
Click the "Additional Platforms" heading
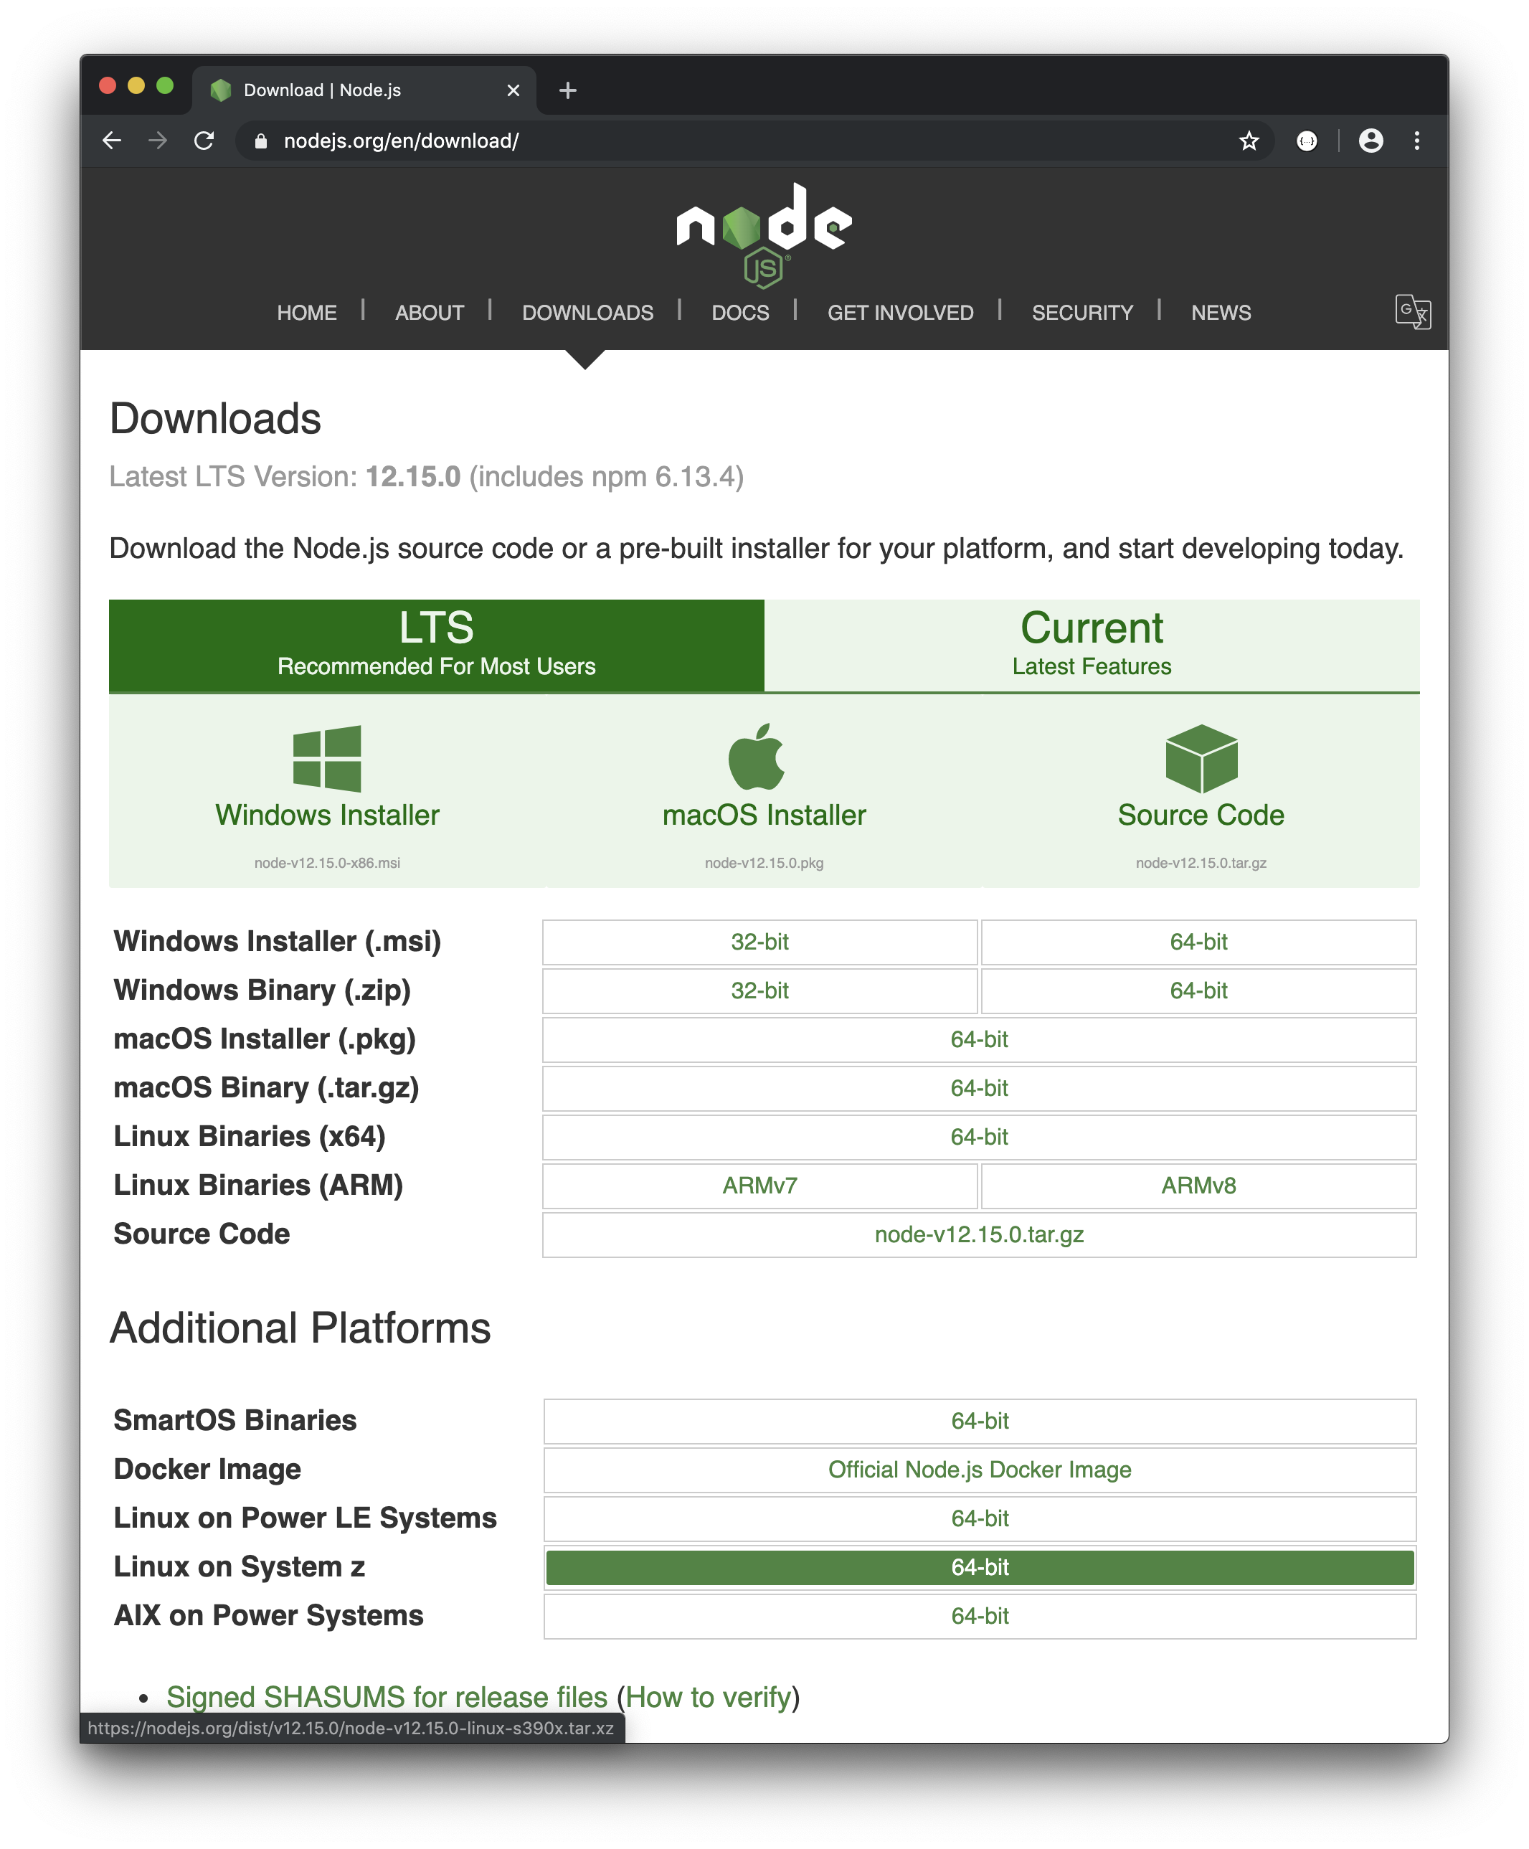click(300, 1328)
